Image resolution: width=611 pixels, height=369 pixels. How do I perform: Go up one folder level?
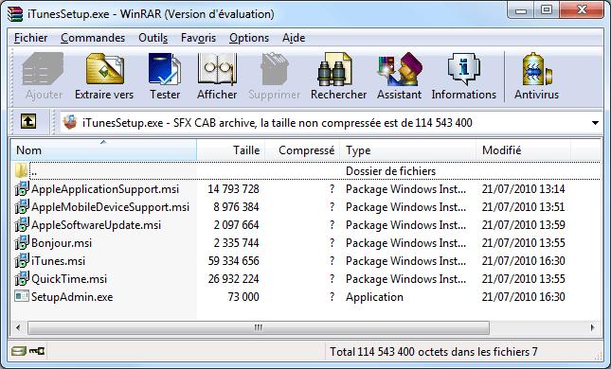click(x=28, y=121)
